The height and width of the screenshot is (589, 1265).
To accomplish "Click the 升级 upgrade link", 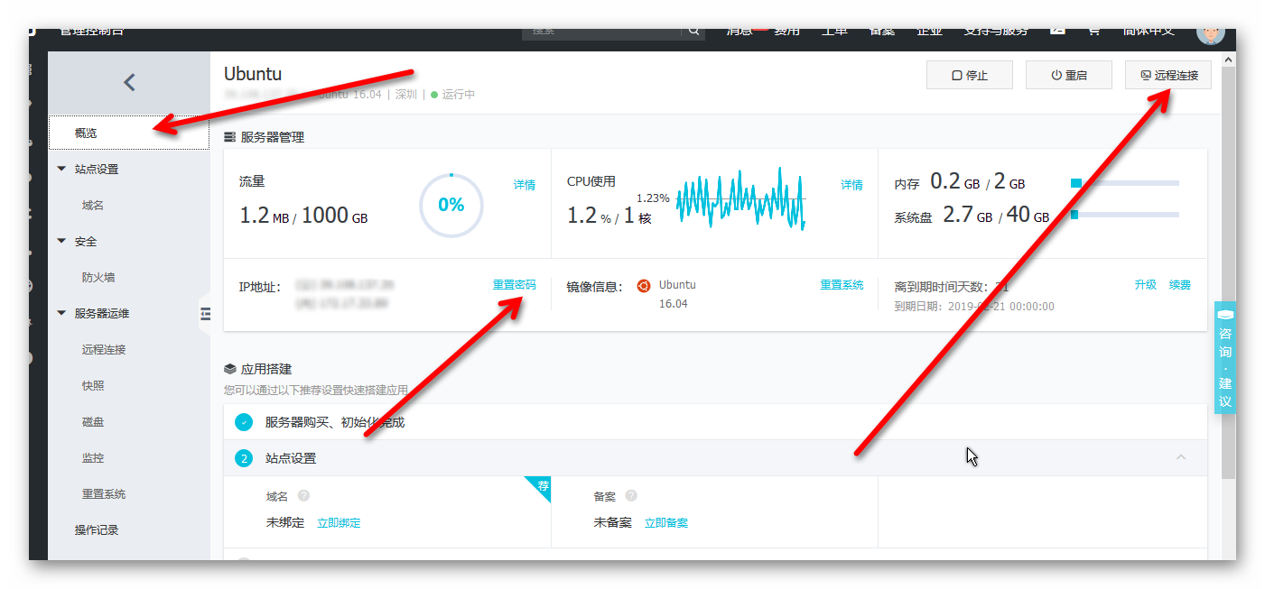I will pyautogui.click(x=1146, y=285).
